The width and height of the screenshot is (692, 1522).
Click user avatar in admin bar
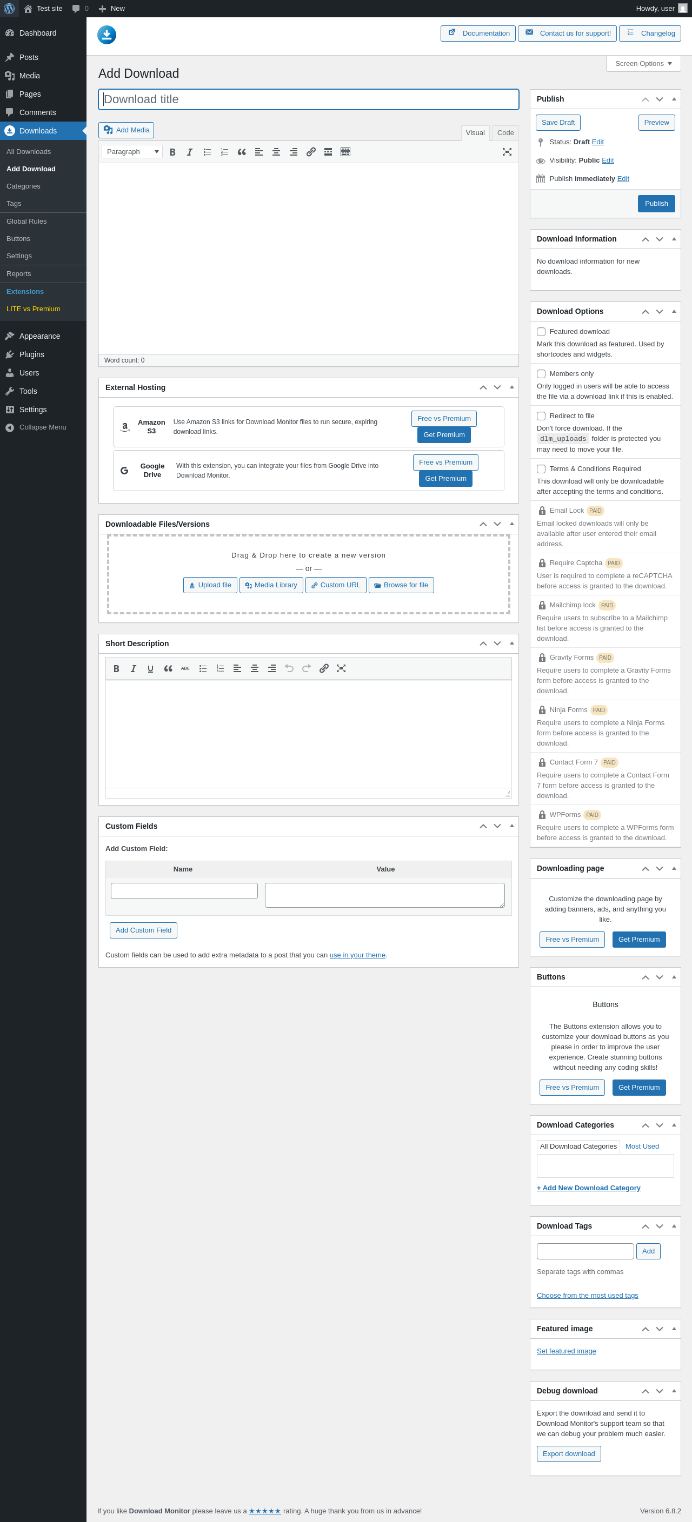click(682, 8)
